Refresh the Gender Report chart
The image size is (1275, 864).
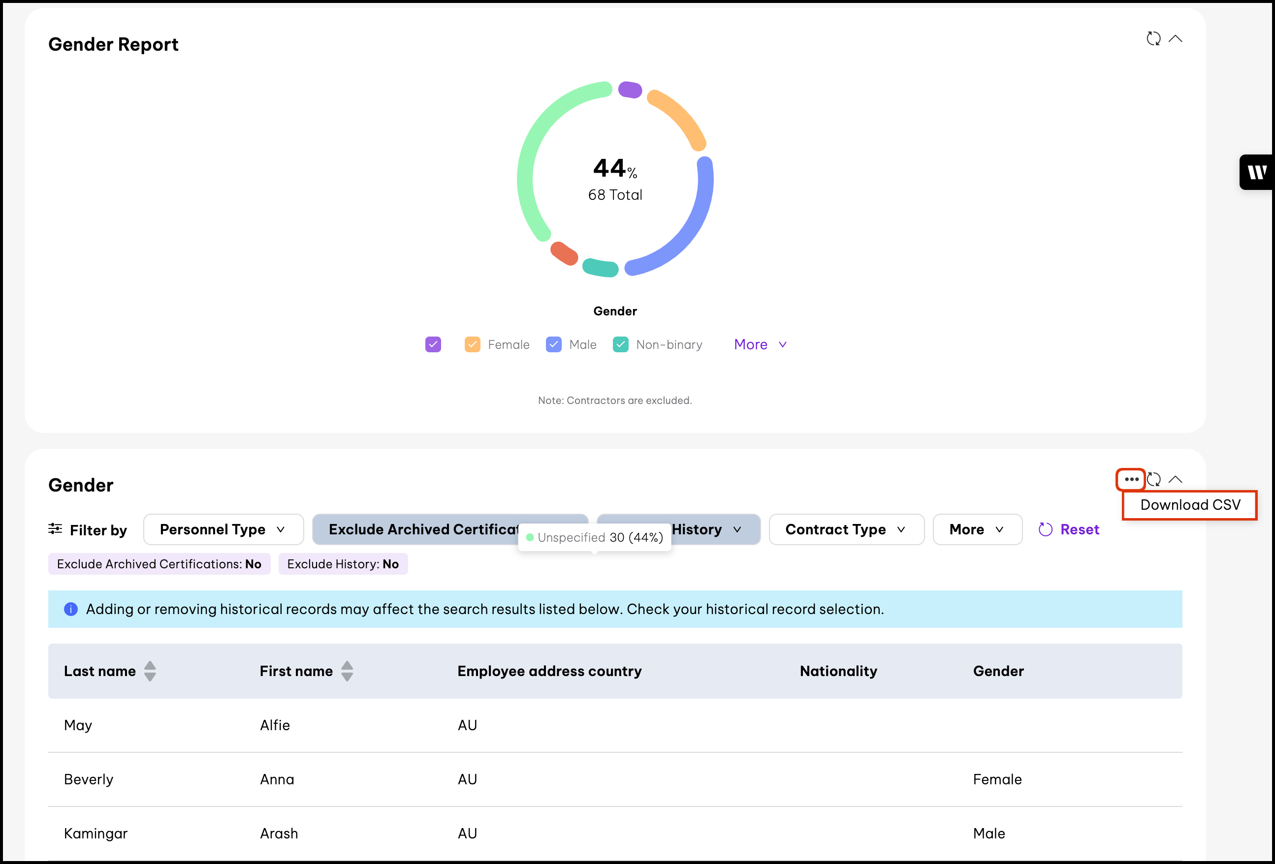coord(1153,38)
